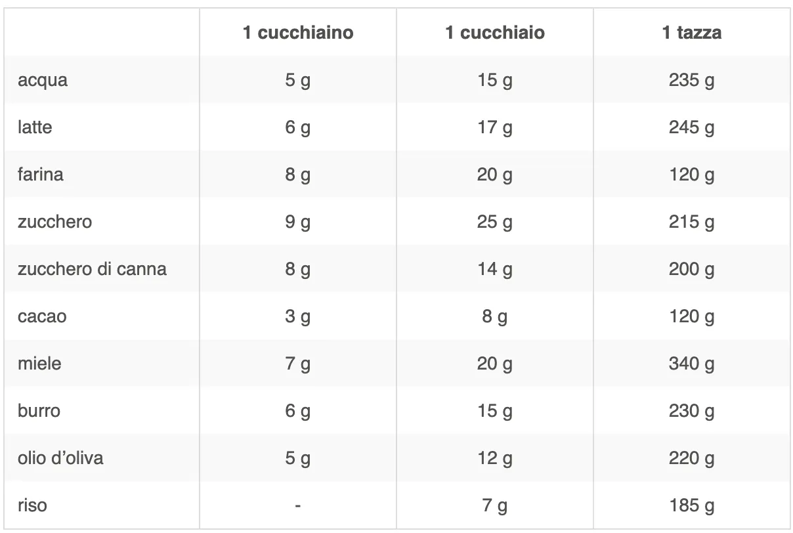
Task: Click the 12 g value for olio d'oliva
Action: [495, 458]
